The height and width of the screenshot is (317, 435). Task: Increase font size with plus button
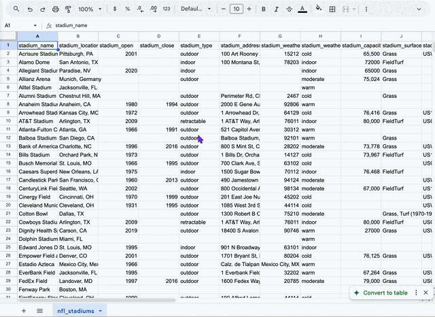pos(249,9)
